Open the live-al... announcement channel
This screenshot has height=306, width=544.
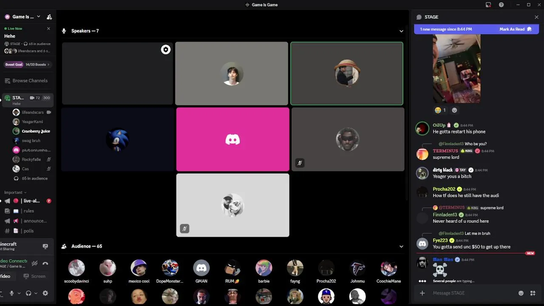tap(28, 201)
